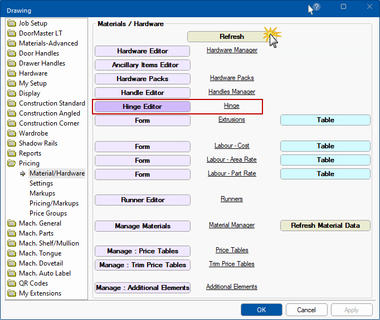The width and height of the screenshot is (380, 320).
Task: Click the help question mark icon
Action: [316, 7]
